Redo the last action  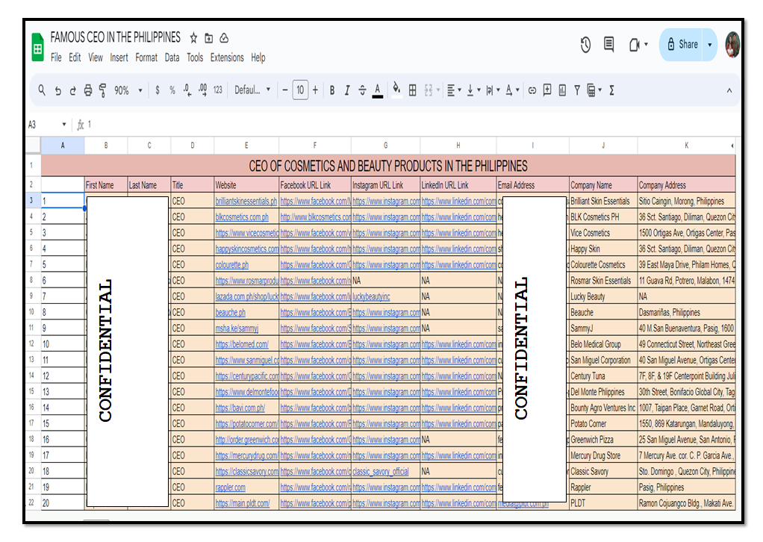72,90
